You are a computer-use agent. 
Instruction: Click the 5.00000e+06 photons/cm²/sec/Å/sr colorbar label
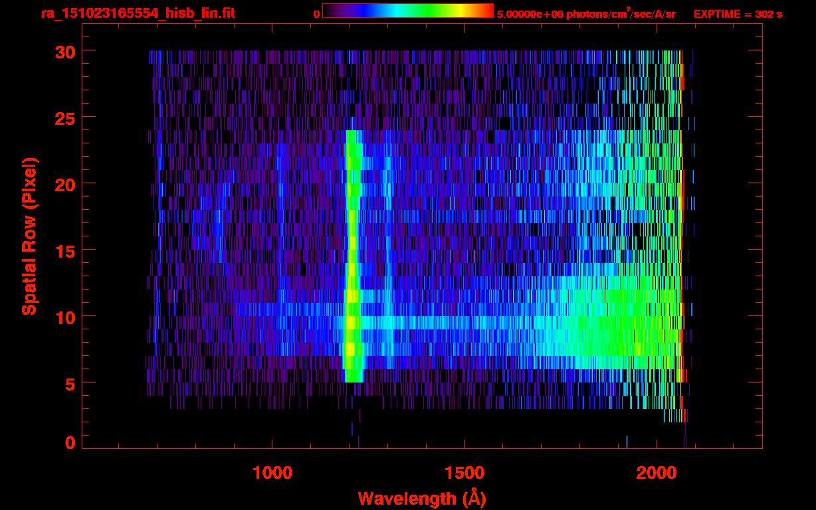586,13
